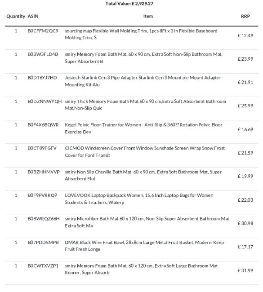Image resolution: width=263 pixels, height=292 pixels.
Task: Click the Item column header
Action: 148,16
